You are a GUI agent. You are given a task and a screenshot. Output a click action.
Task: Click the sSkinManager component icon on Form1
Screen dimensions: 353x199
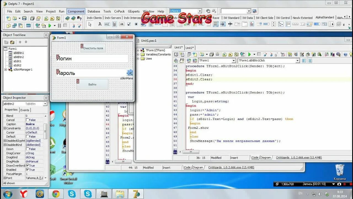click(130, 72)
